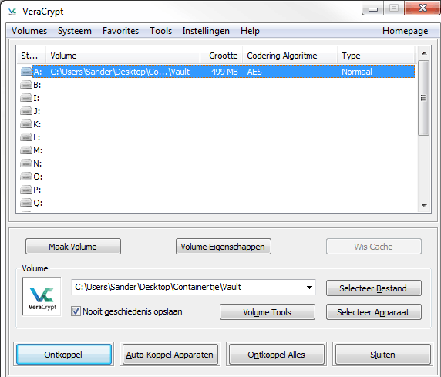Select the drive icon for O:
Viewport: 441px width, 377px height.
[26, 177]
